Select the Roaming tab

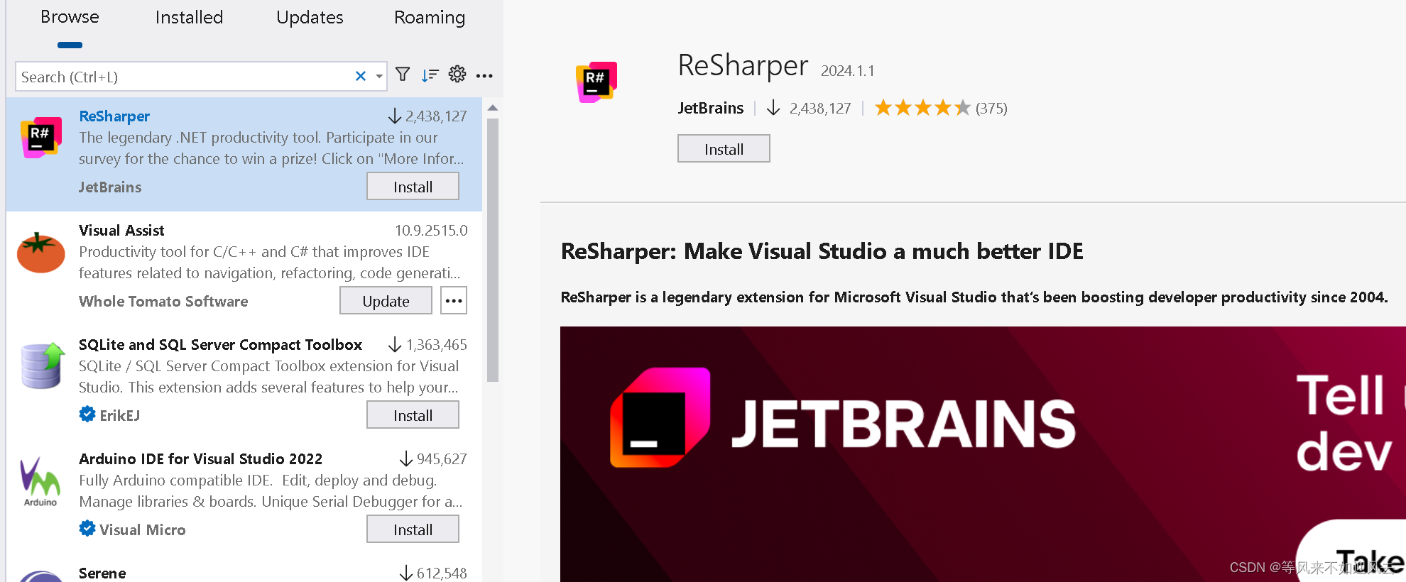tap(430, 17)
